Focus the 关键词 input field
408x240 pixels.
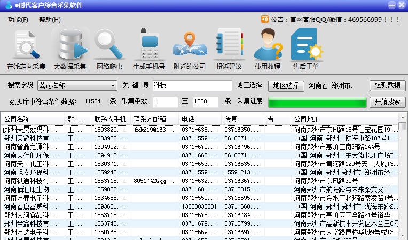click(x=192, y=85)
